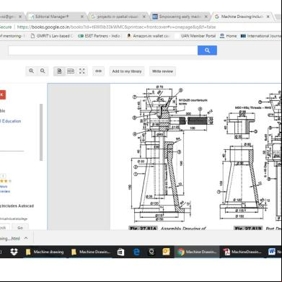The height and width of the screenshot is (282, 282).
Task: Switch to two-page view
Action: (71, 71)
